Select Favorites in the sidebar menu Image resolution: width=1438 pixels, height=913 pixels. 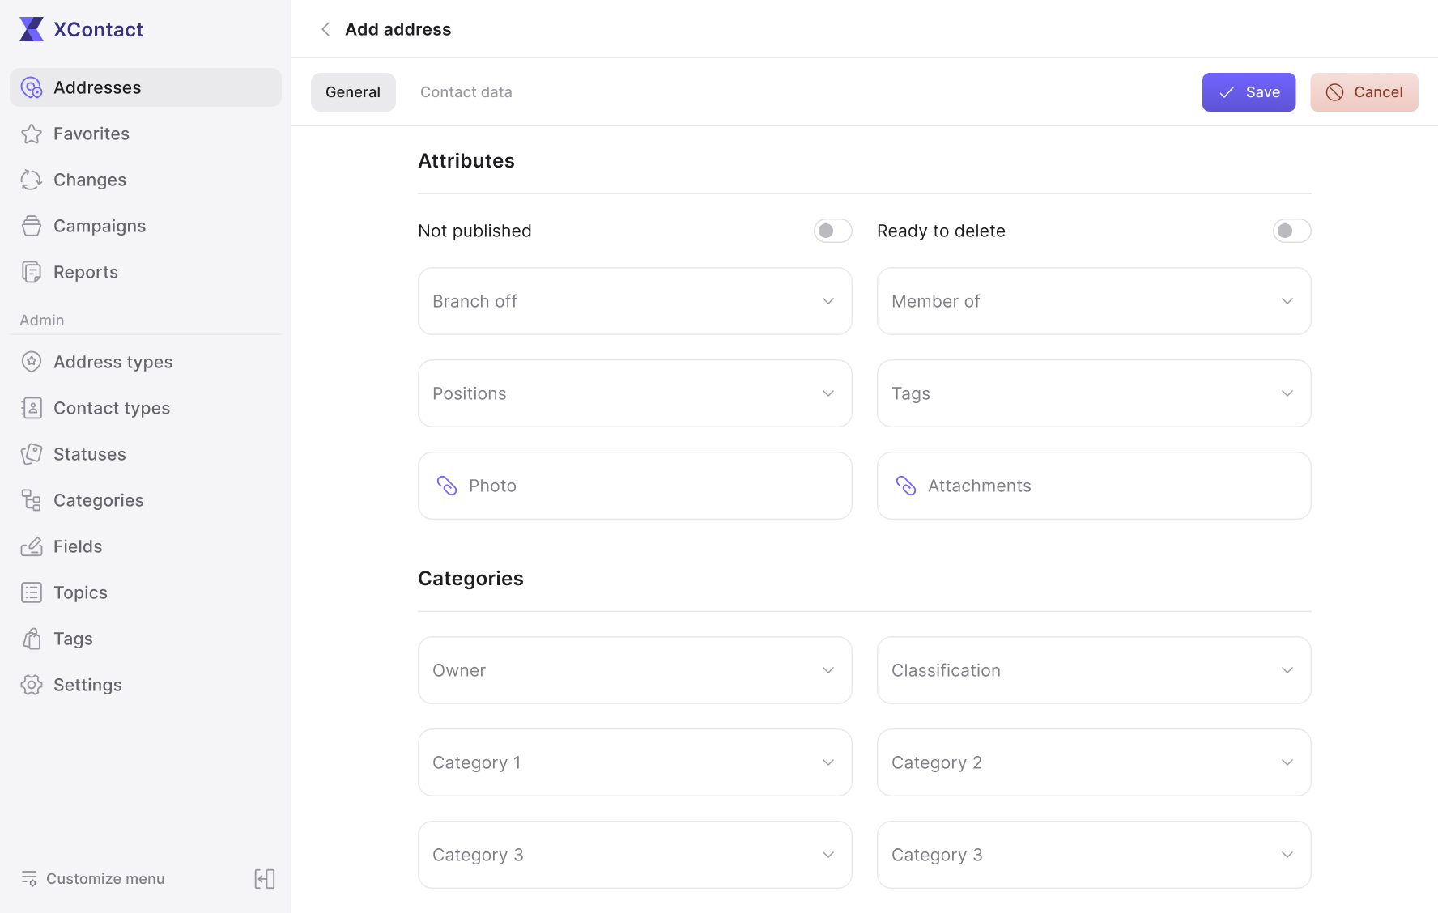(x=146, y=134)
